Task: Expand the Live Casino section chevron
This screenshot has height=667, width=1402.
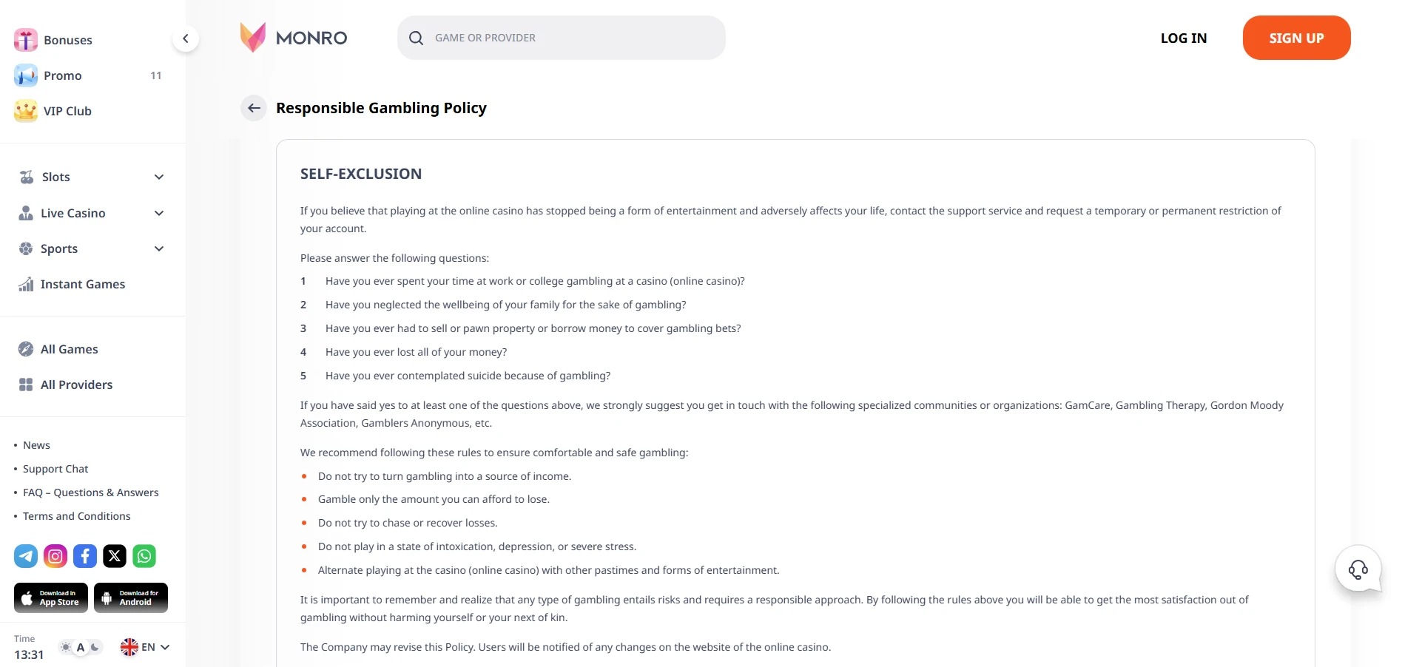Action: (x=158, y=213)
